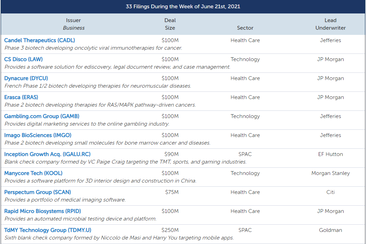Click the Citi underwriter cell
The height and width of the screenshot is (244, 366).
coord(330,192)
